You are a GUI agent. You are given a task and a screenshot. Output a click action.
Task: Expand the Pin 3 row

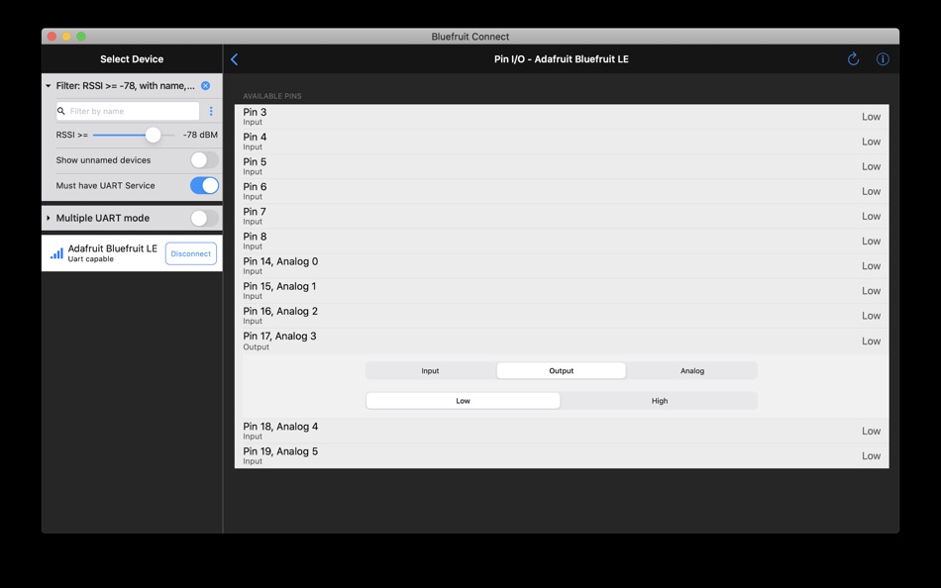point(562,117)
